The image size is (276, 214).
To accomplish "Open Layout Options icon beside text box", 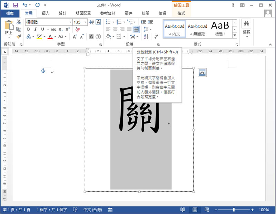I will (x=202, y=73).
